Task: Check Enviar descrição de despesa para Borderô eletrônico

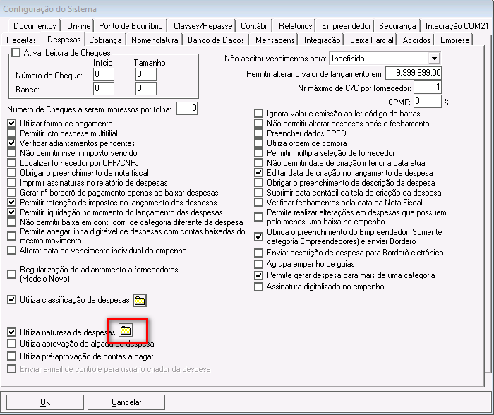Action: [259, 253]
